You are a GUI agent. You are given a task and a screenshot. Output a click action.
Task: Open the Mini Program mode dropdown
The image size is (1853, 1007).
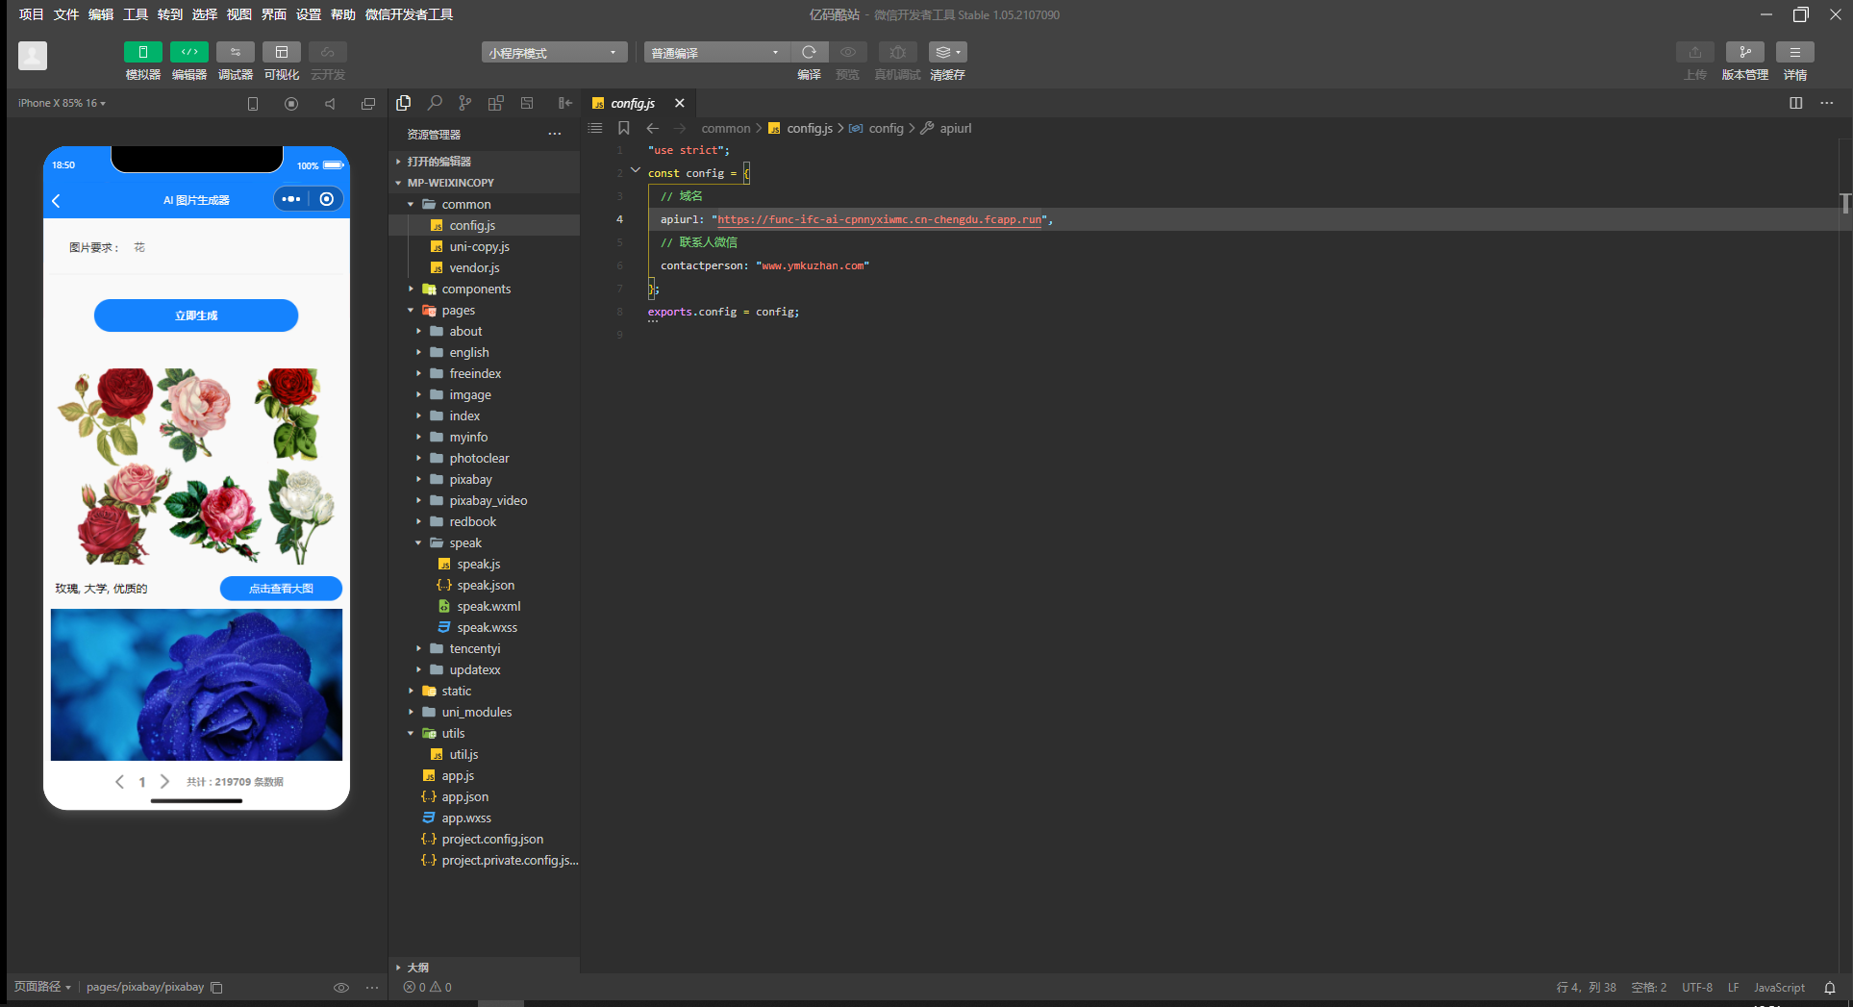click(554, 53)
